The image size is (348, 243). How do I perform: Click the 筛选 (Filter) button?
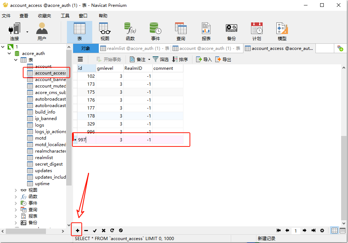point(161,60)
